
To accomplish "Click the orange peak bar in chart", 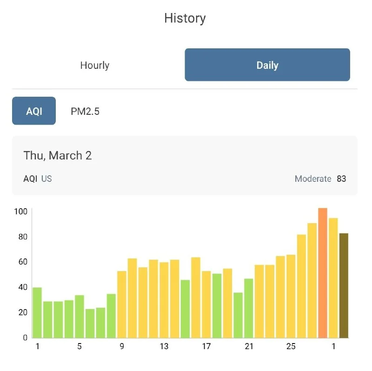I will coord(323,273).
